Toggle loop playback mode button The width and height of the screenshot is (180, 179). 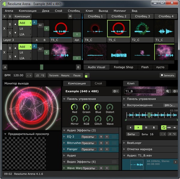(163, 127)
